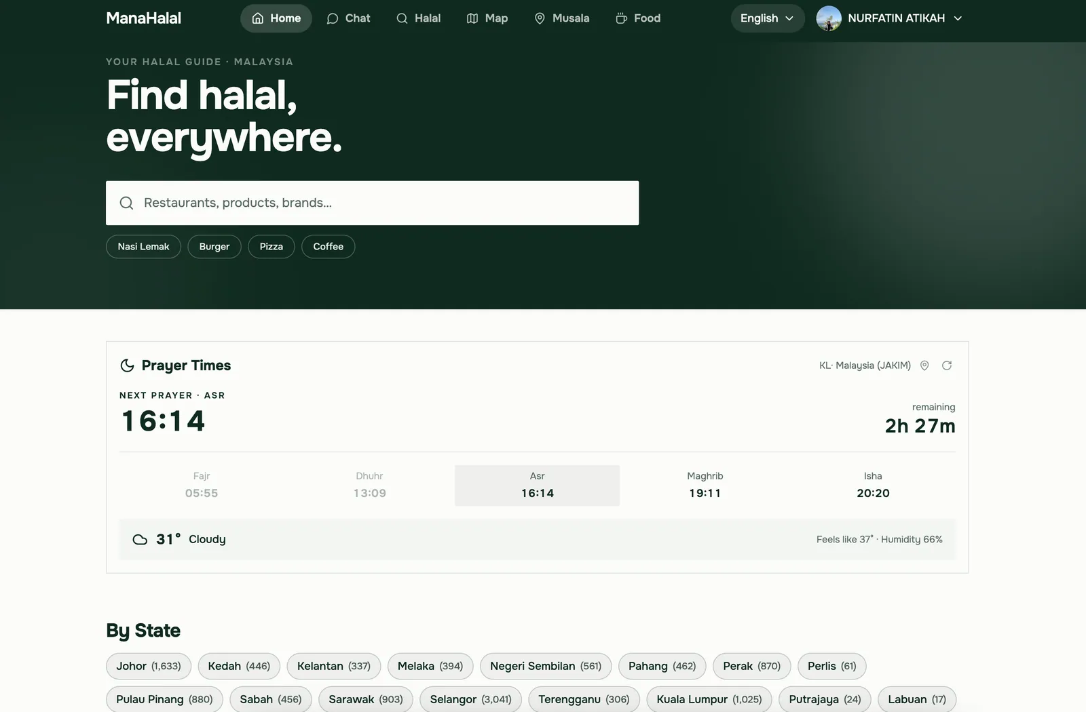
Task: Click the search box for restaurants, products, brands
Action: (x=372, y=203)
